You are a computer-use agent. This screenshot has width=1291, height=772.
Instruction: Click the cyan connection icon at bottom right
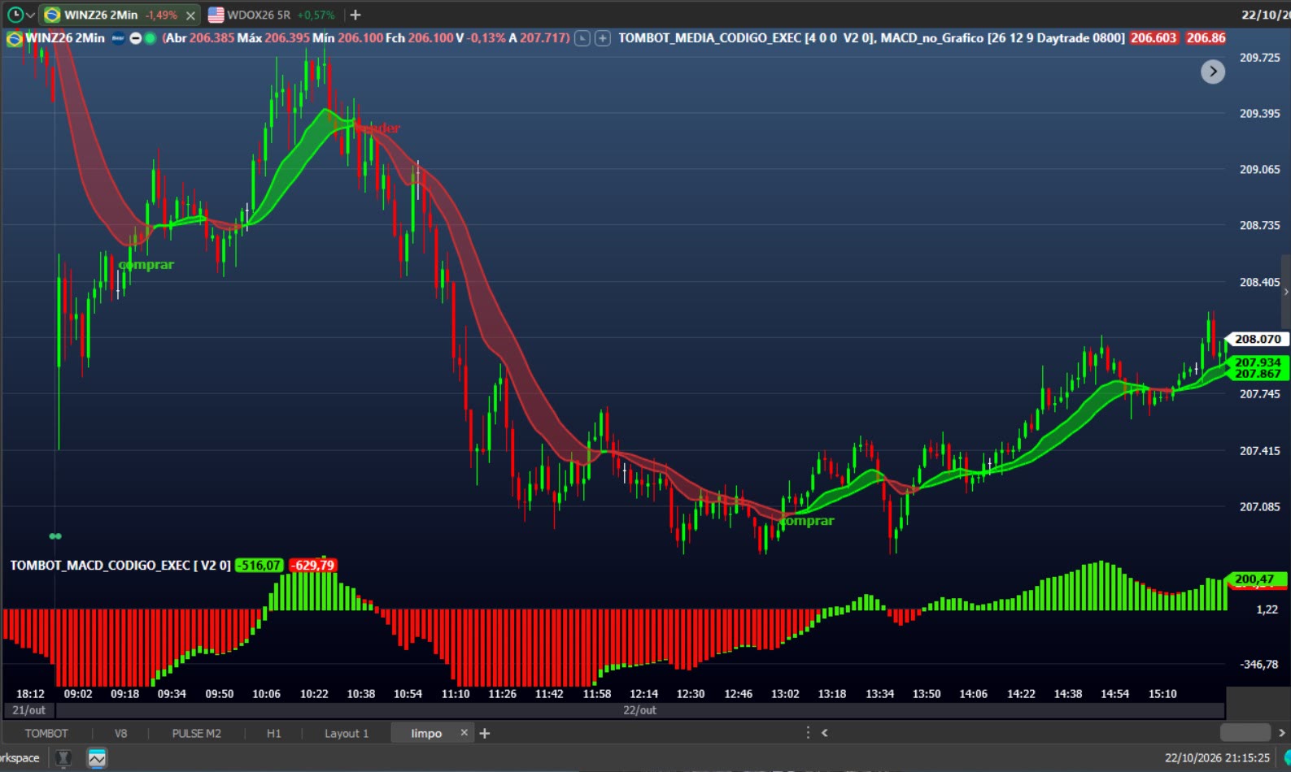(1287, 757)
